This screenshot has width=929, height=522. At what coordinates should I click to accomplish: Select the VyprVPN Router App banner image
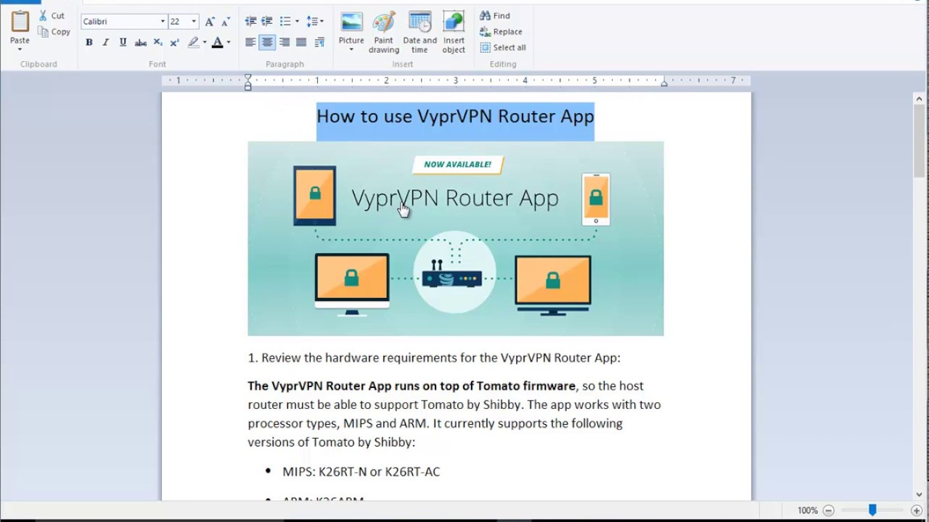tap(456, 239)
